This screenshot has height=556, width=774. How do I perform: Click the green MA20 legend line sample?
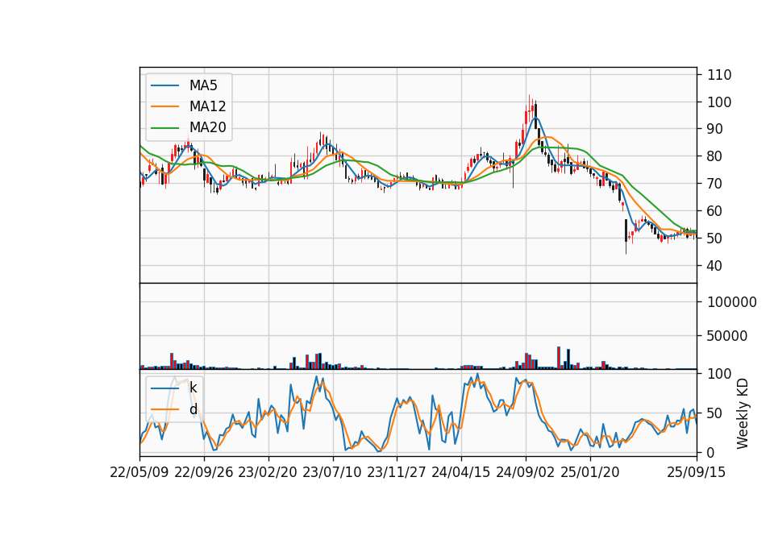[164, 127]
